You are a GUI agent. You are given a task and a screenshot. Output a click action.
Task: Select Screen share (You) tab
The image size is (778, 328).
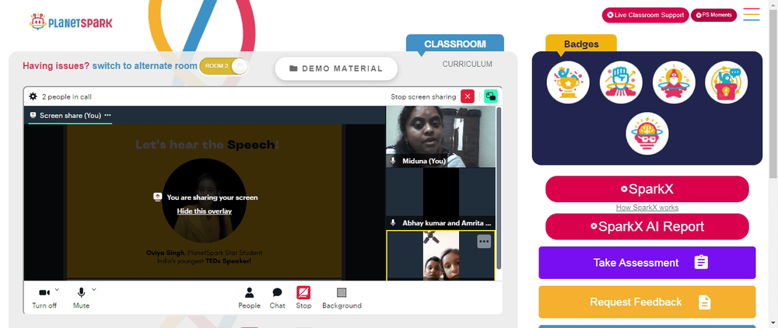(x=71, y=116)
